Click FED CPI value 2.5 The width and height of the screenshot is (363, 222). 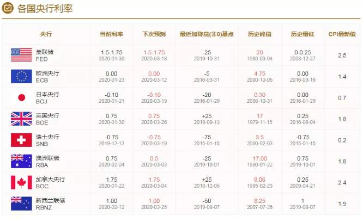click(x=342, y=55)
